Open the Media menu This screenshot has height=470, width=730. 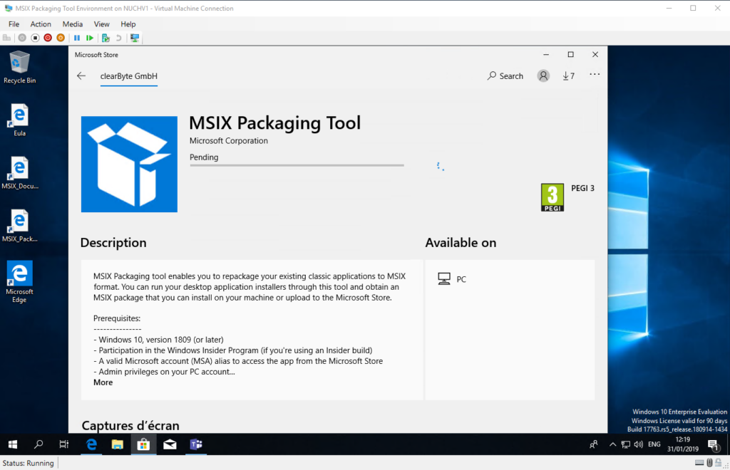pos(73,24)
